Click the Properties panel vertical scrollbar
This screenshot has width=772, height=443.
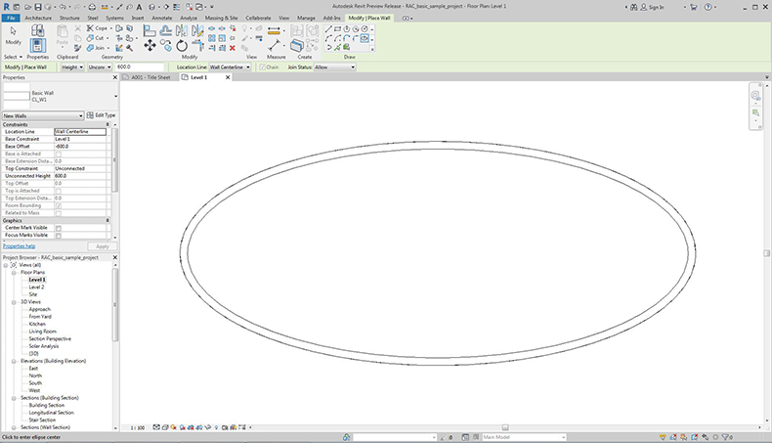114,160
